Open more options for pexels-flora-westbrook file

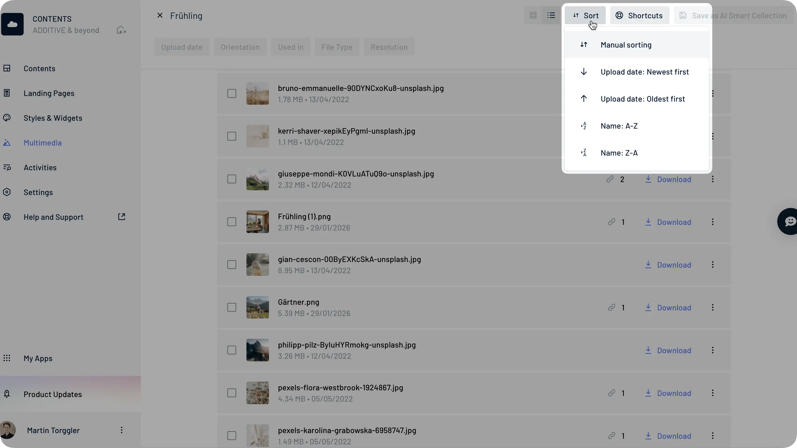(x=713, y=393)
